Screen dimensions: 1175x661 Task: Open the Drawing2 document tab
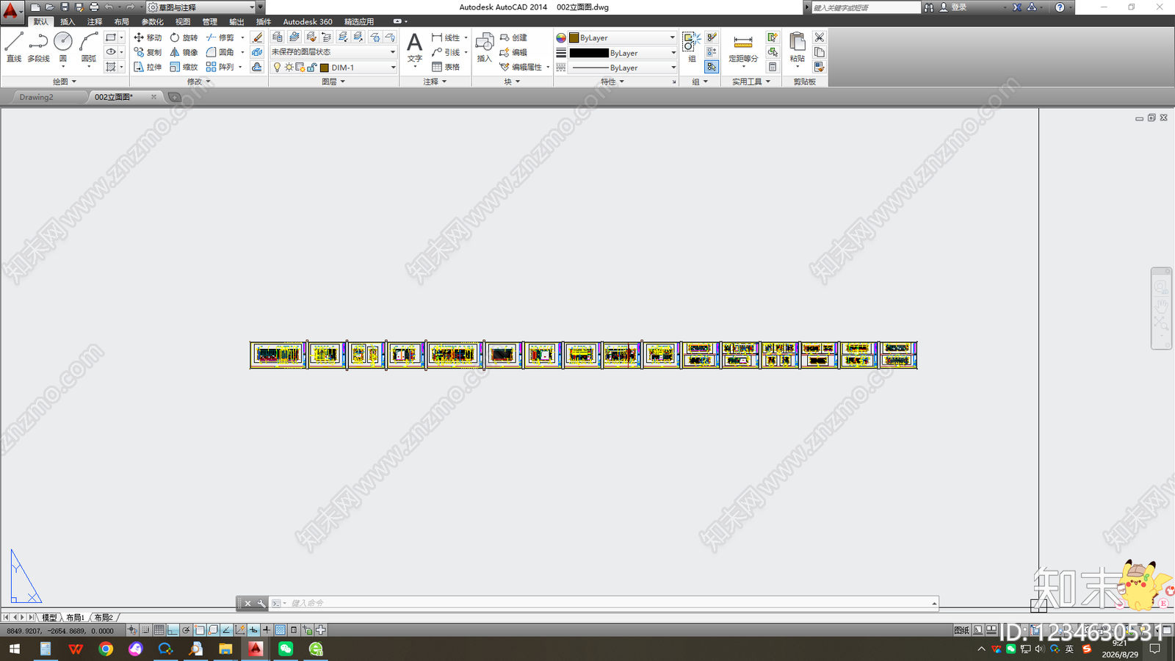[x=37, y=97]
